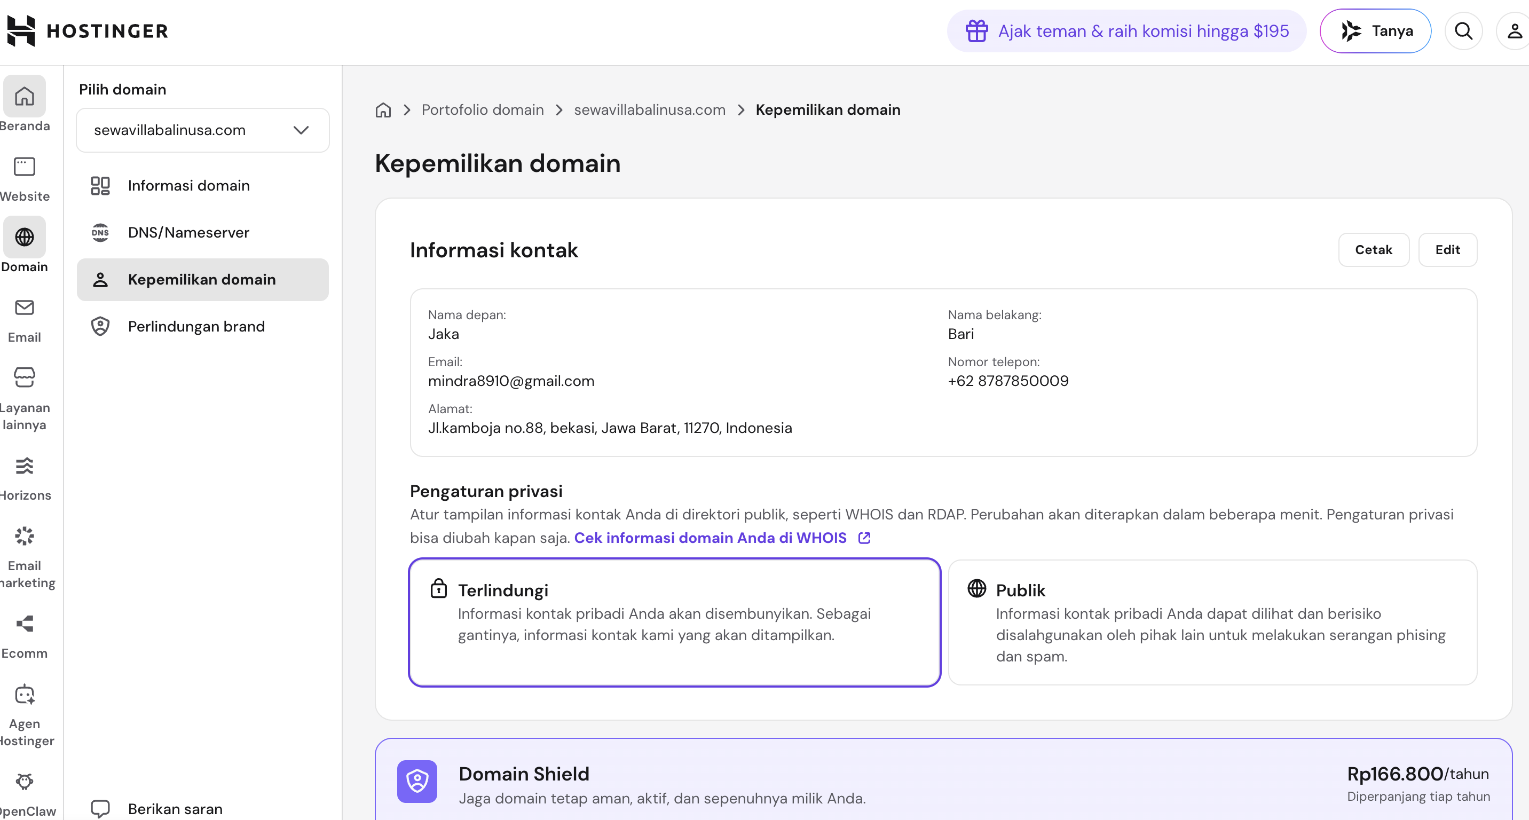The image size is (1529, 820).
Task: Expand the sewavillabalinusa.com domain dropdown
Action: 202,130
